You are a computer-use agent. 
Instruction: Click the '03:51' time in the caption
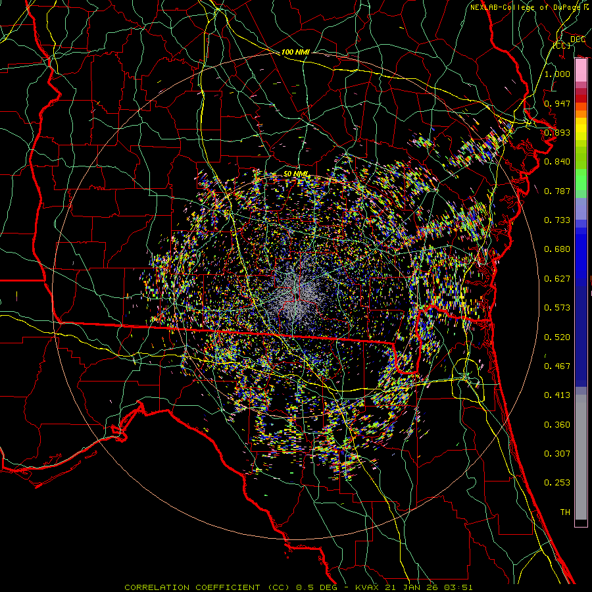(458, 587)
